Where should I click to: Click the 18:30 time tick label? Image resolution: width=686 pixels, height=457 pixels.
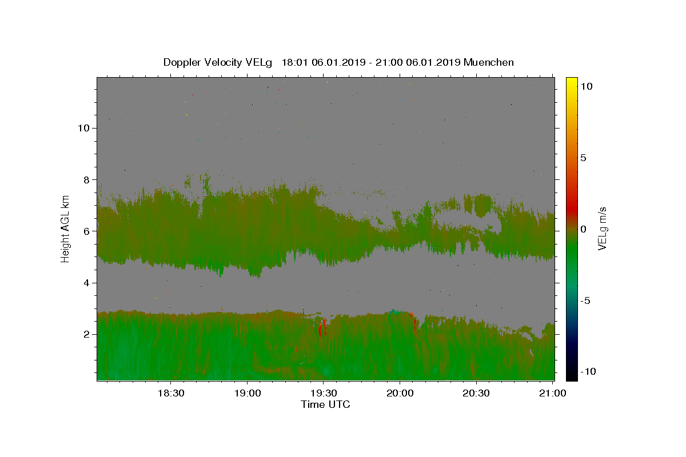pos(170,393)
